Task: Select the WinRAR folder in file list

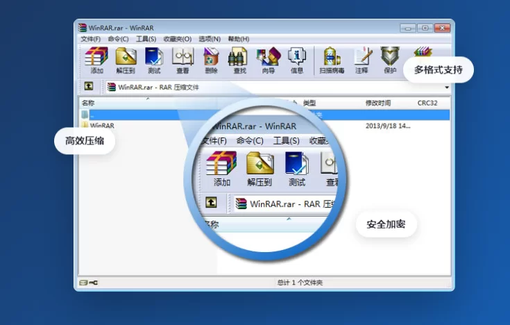Action: coord(101,126)
